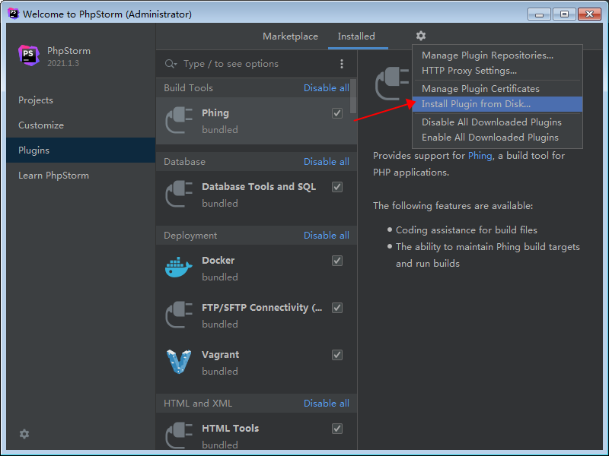Select the Phing plugin name
This screenshot has width=609, height=456.
(x=215, y=112)
